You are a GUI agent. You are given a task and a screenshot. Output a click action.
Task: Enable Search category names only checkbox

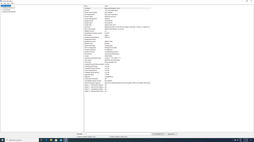coord(110,137)
